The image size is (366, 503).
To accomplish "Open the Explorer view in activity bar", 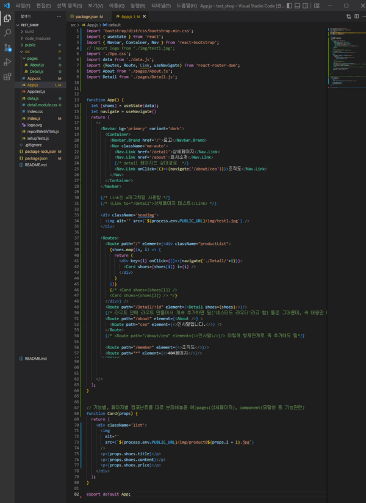I will 7,18.
